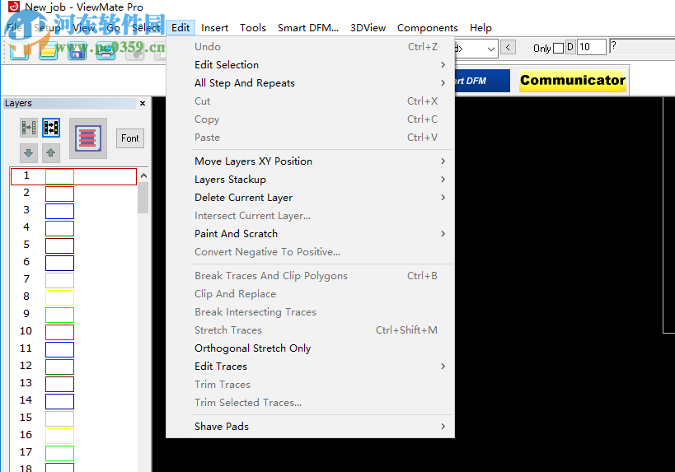Select layer number 9 in list
675x472 pixels.
point(26,314)
